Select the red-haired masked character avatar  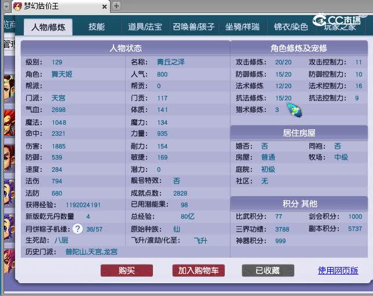9,123
